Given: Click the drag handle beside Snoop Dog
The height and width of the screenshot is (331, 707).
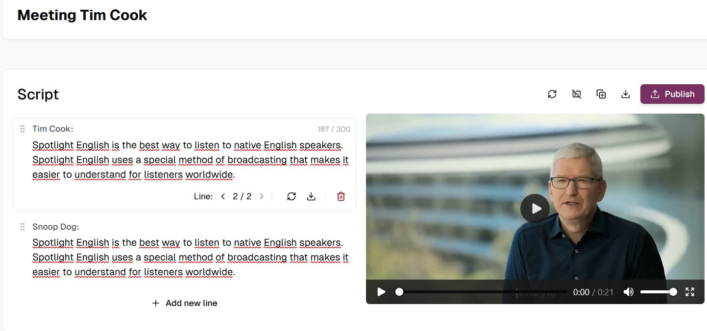Looking at the screenshot, I should coord(22,227).
